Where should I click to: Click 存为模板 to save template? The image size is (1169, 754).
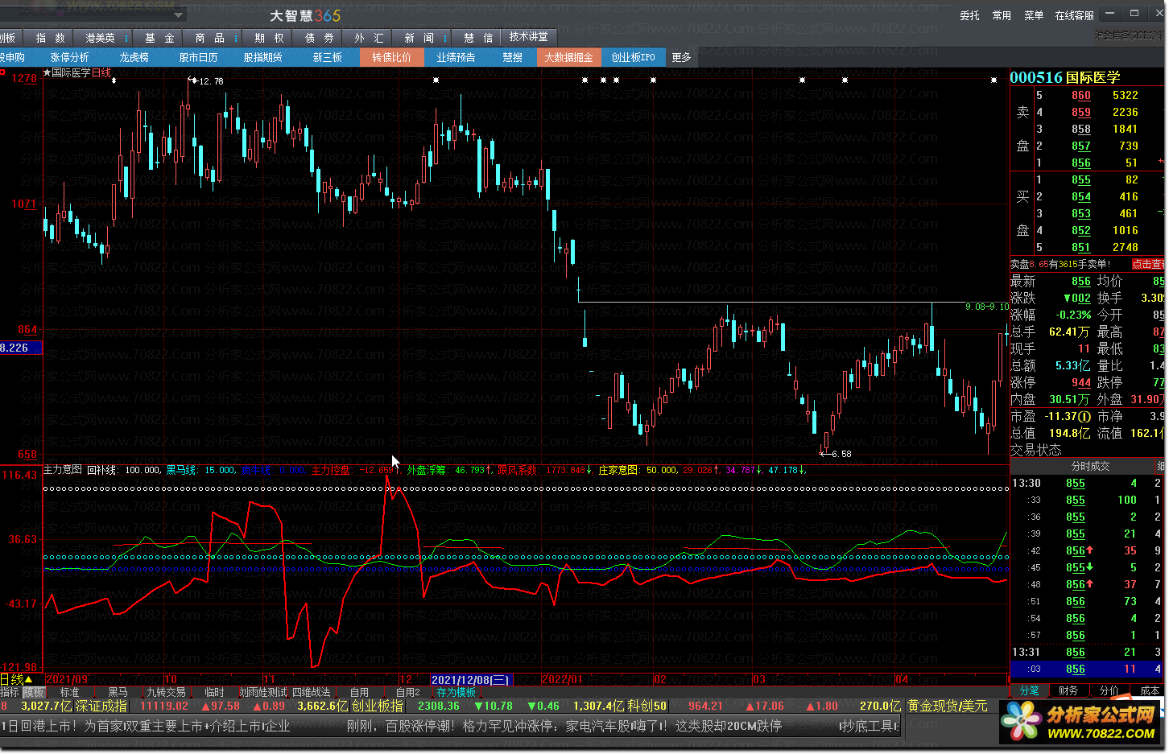[456, 692]
